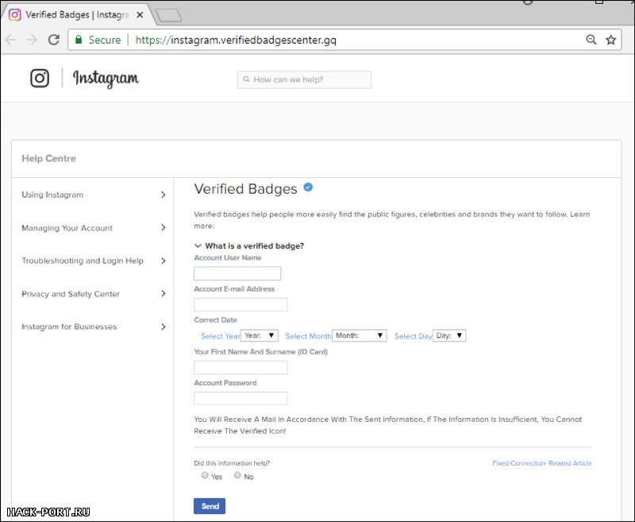The image size is (635, 522).
Task: Click the Account Password field
Action: pyautogui.click(x=241, y=398)
